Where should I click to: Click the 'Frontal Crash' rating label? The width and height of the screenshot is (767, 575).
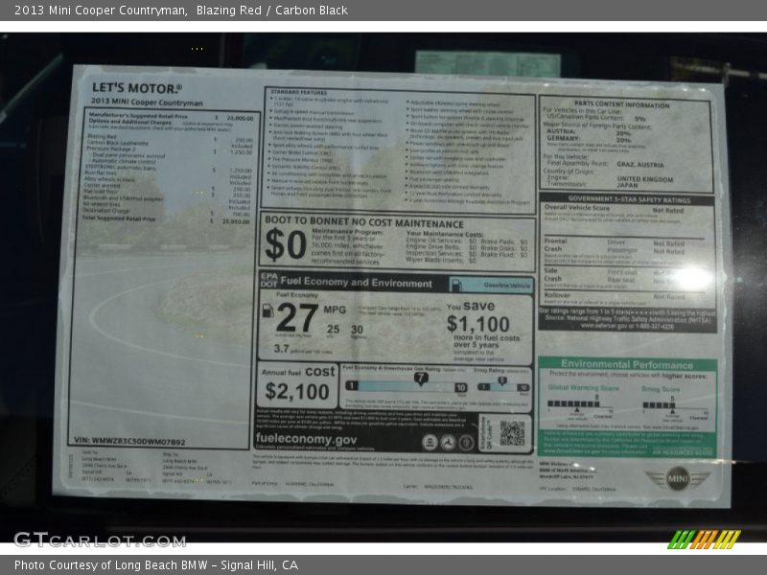point(555,245)
